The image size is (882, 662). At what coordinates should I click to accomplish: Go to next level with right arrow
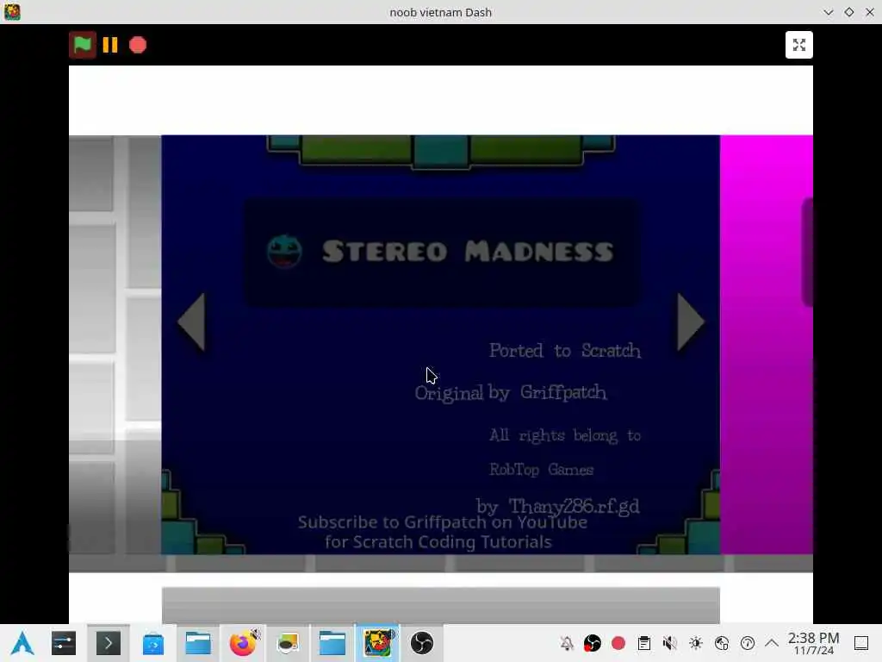click(x=691, y=322)
